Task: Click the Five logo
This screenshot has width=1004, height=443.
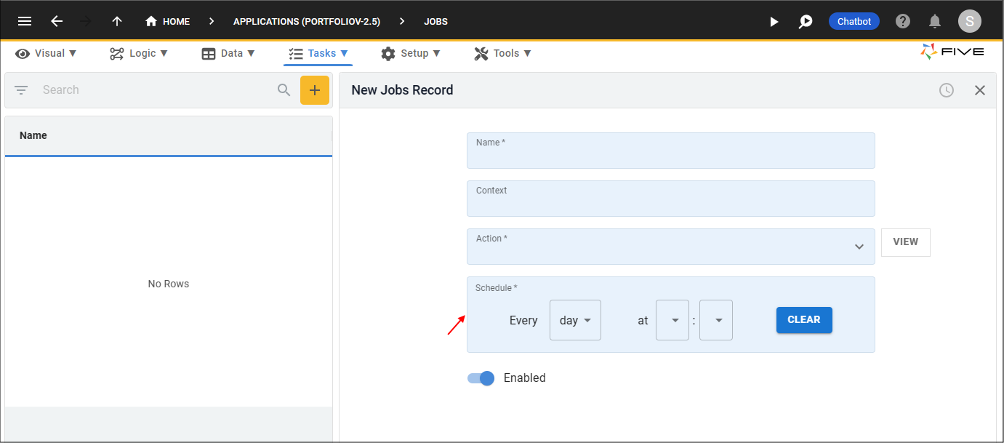Action: click(952, 52)
